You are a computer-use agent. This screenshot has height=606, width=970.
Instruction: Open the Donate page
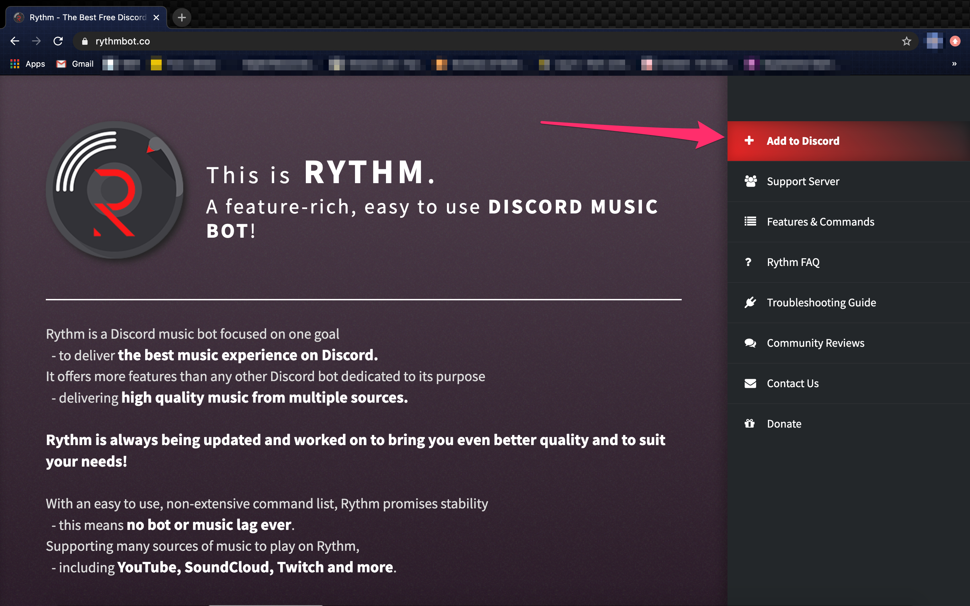[x=848, y=424]
